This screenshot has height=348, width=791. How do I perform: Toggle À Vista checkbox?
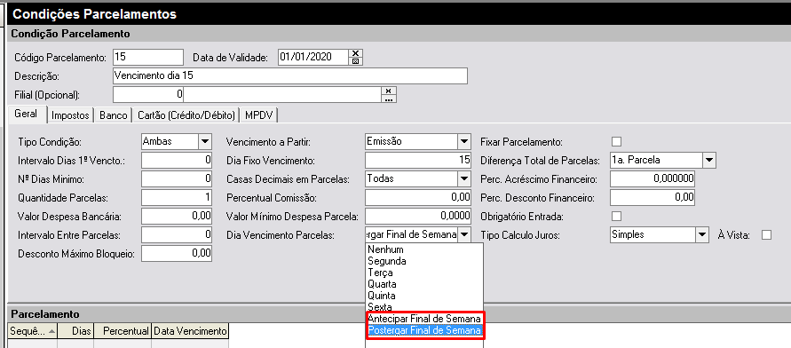tap(767, 234)
